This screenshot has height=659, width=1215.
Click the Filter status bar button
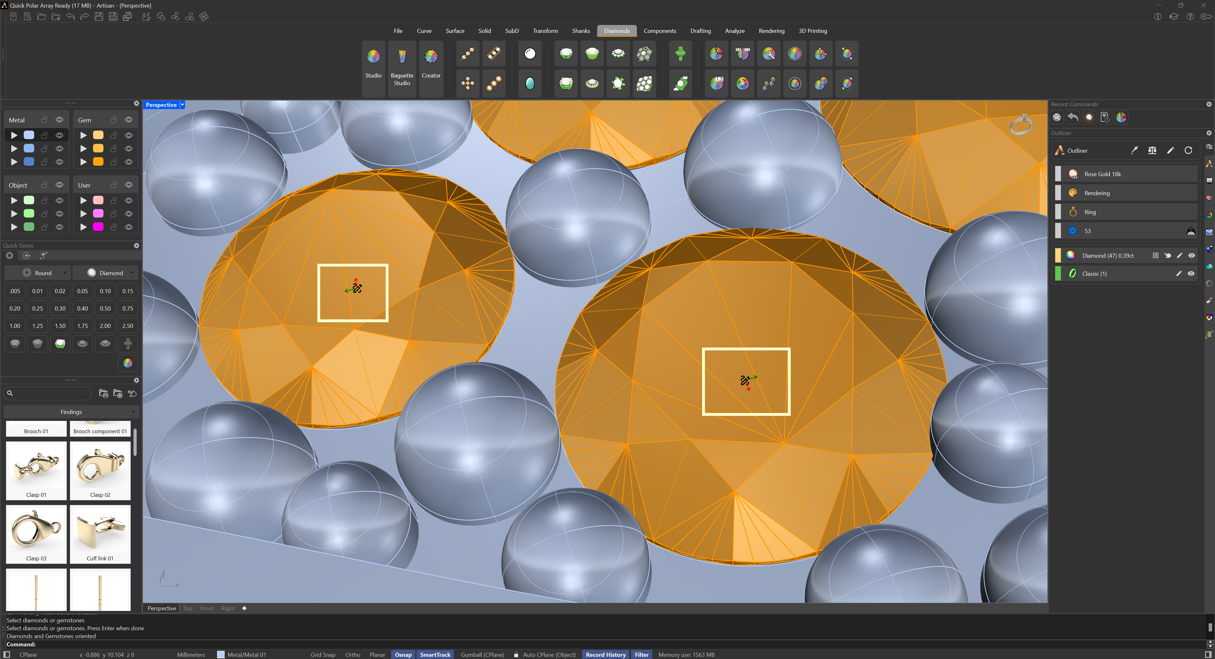pos(641,654)
